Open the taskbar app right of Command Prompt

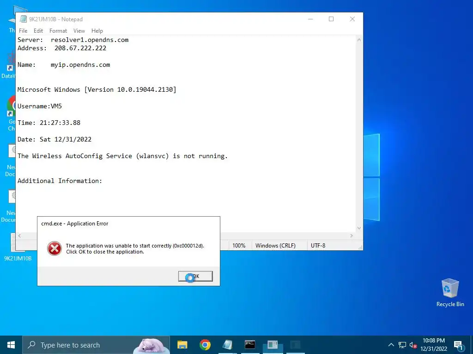(273, 345)
